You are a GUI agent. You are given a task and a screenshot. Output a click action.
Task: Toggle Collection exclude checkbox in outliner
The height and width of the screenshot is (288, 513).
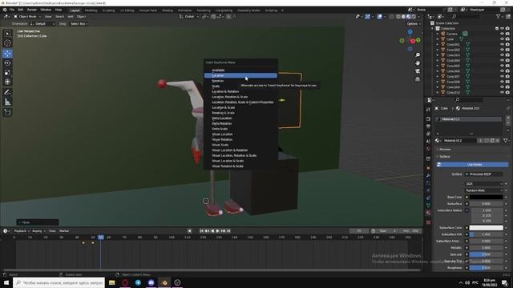497,29
